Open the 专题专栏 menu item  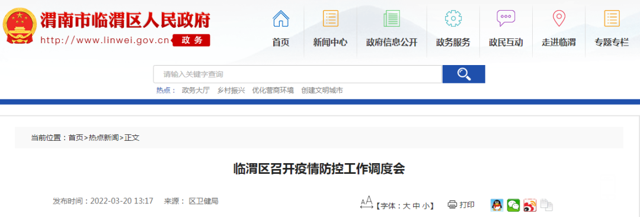tap(612, 43)
